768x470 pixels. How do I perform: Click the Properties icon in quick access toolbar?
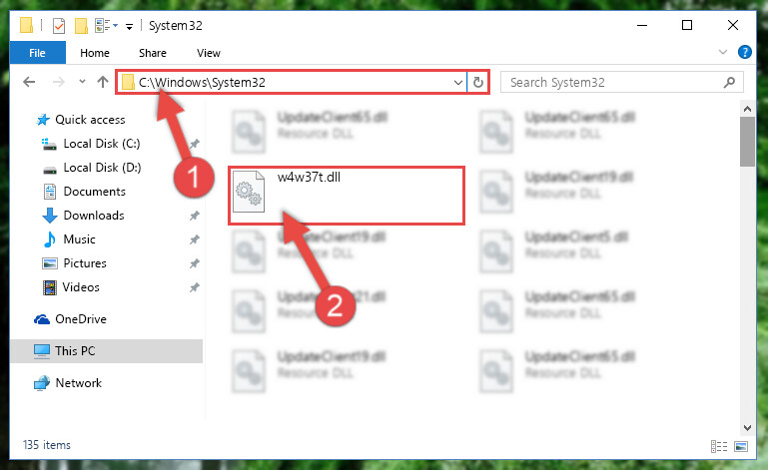tap(58, 26)
